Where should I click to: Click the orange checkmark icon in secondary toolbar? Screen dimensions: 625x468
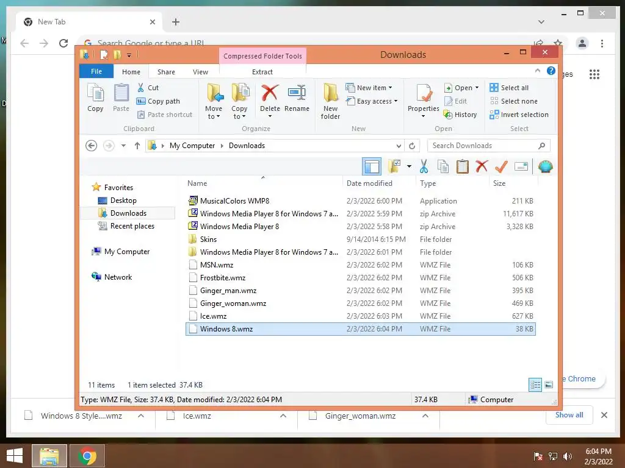click(501, 167)
